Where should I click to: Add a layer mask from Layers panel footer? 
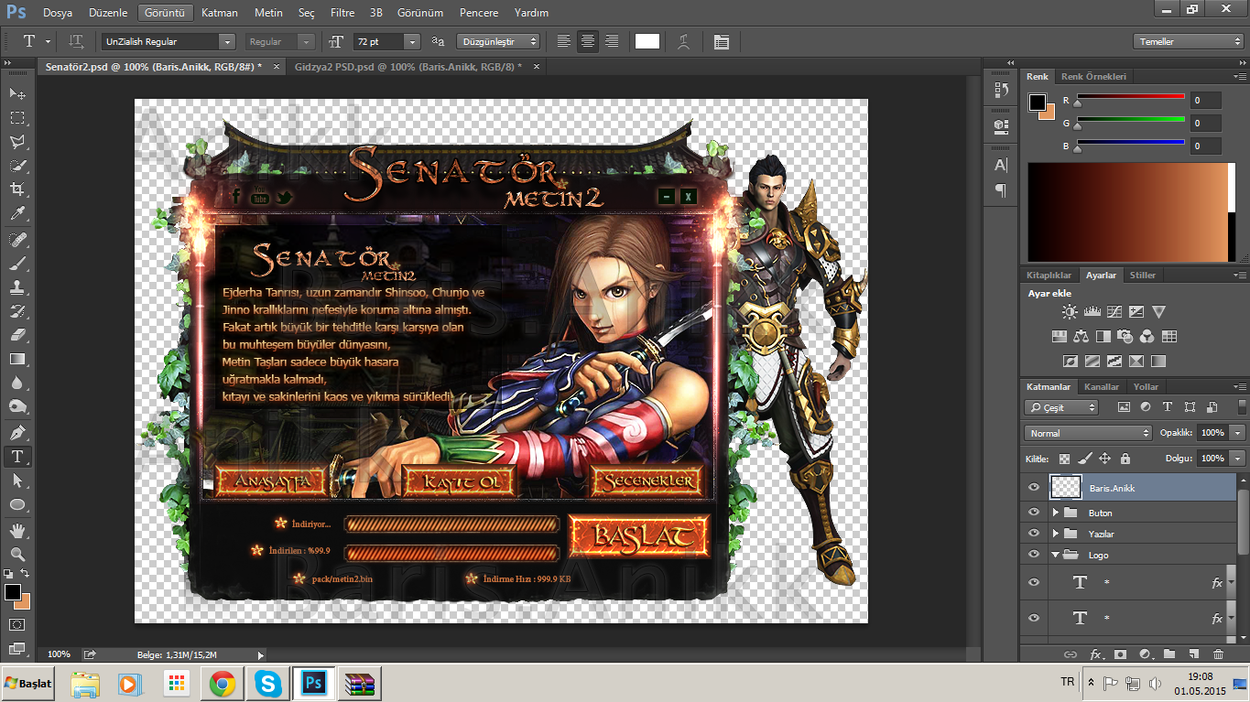[x=1120, y=654]
